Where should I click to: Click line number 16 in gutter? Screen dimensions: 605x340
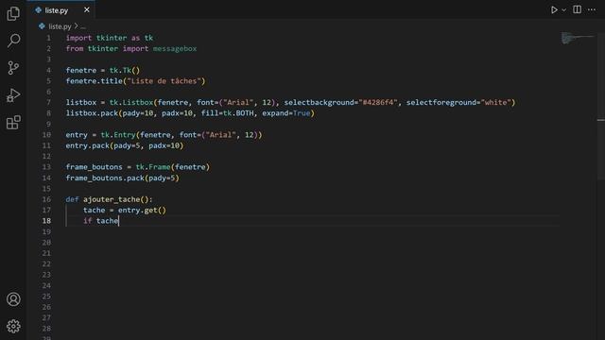(x=46, y=199)
